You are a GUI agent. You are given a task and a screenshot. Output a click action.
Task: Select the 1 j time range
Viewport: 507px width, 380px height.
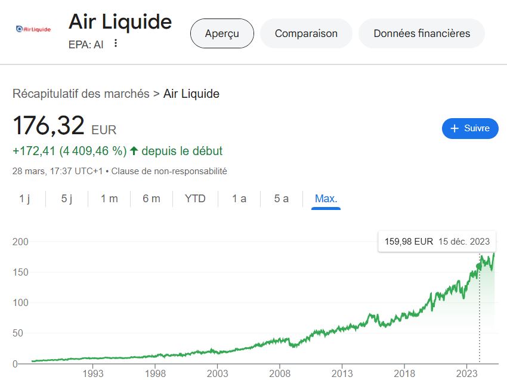tap(24, 199)
